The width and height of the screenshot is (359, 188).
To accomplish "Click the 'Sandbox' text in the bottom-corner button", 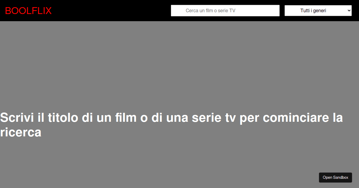I will [x=341, y=178].
